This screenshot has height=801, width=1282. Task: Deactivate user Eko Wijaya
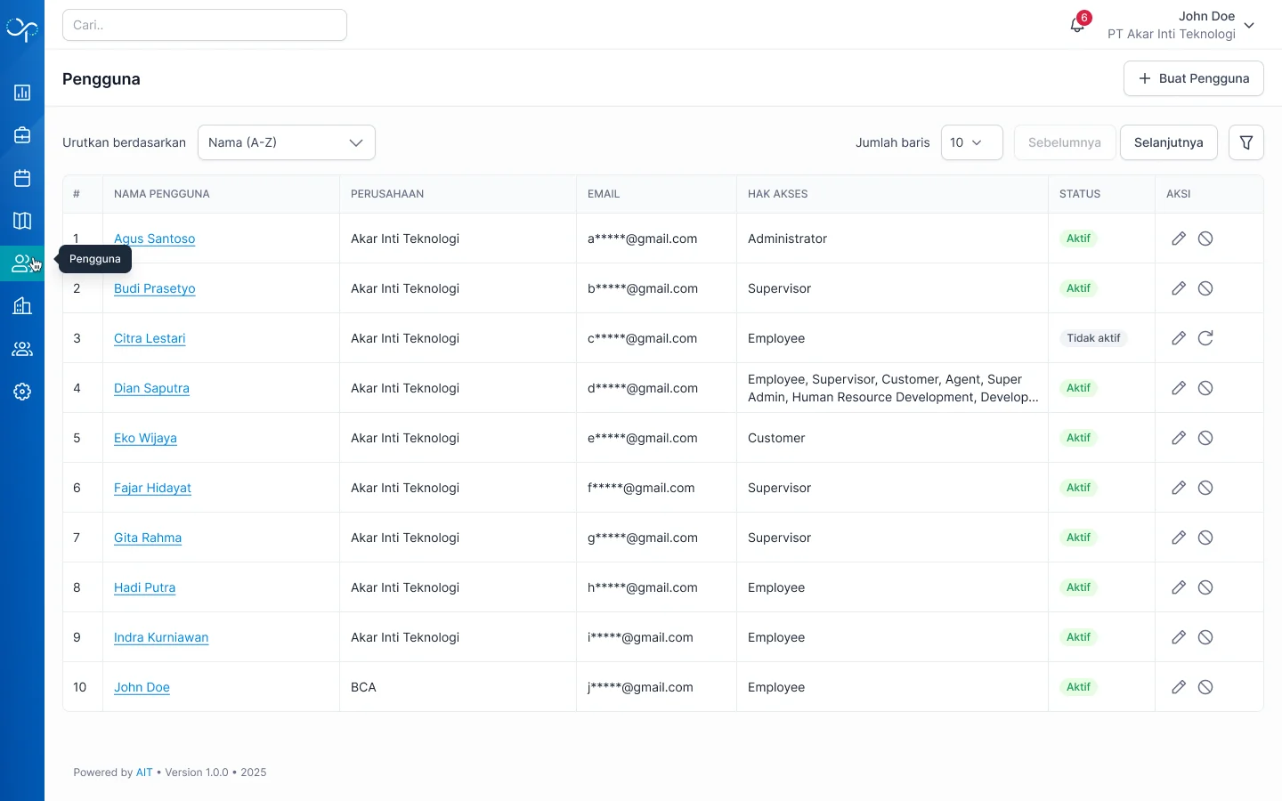point(1205,438)
